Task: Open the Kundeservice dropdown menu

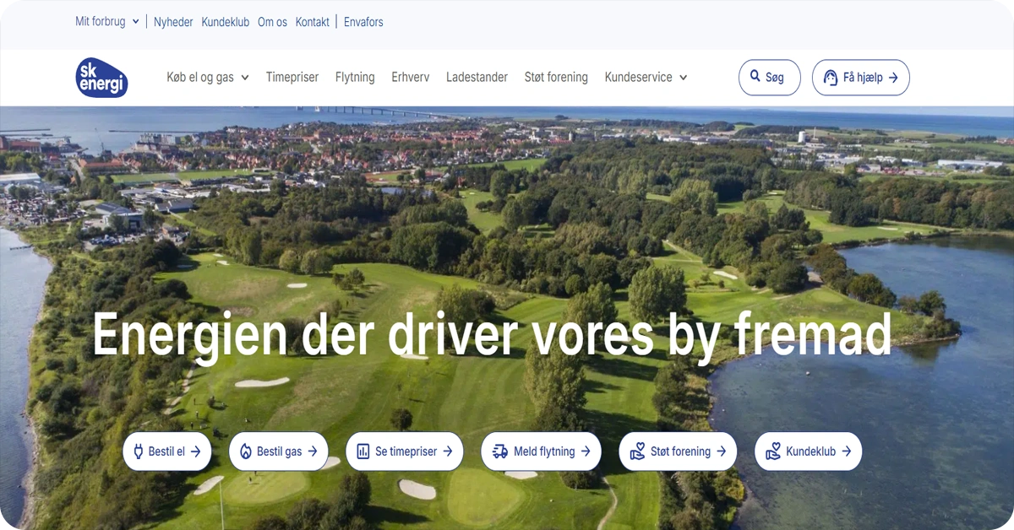Action: tap(646, 78)
